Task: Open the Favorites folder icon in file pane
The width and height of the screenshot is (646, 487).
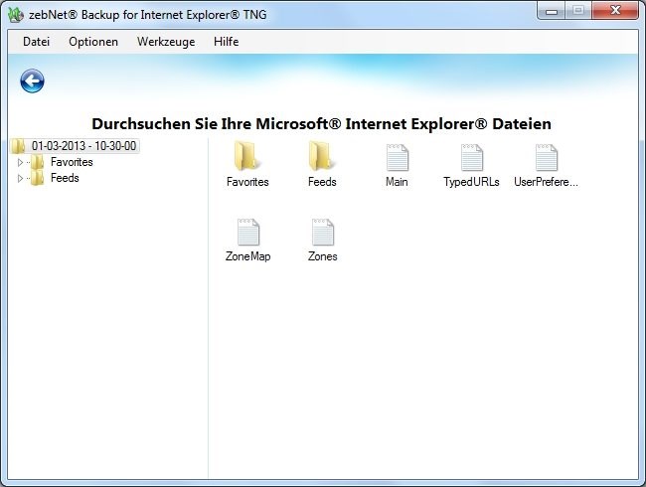Action: (246, 156)
